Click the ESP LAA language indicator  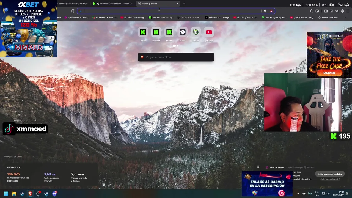[317, 194]
